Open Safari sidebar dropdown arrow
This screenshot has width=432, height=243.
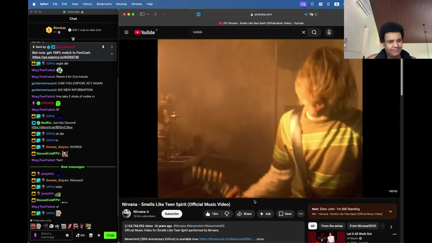(148, 14)
